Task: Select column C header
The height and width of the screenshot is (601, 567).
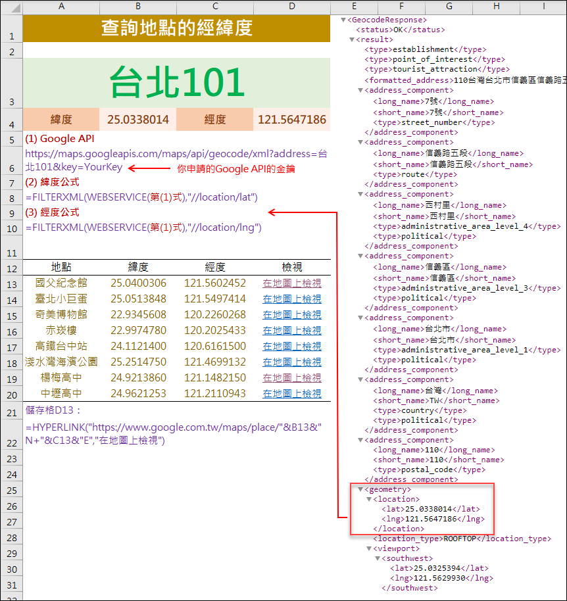Action: click(215, 7)
